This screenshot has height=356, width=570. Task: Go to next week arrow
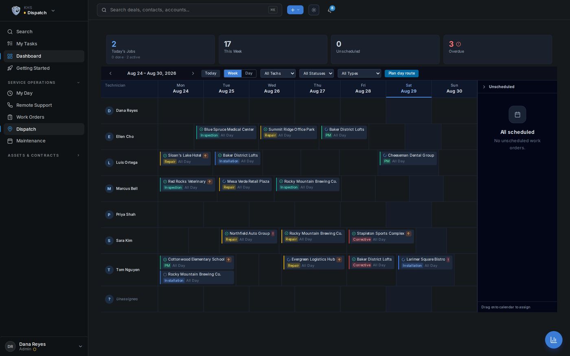tap(193, 73)
